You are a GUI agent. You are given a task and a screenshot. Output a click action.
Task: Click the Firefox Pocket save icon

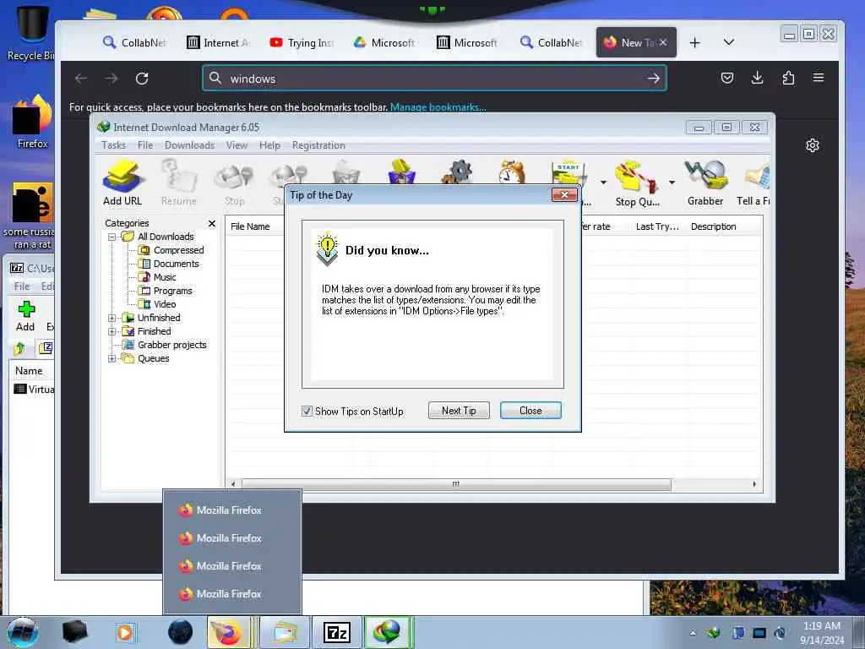coord(727,78)
